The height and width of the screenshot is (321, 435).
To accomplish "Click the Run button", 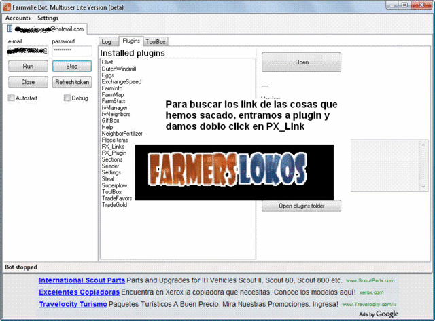I will tap(28, 67).
